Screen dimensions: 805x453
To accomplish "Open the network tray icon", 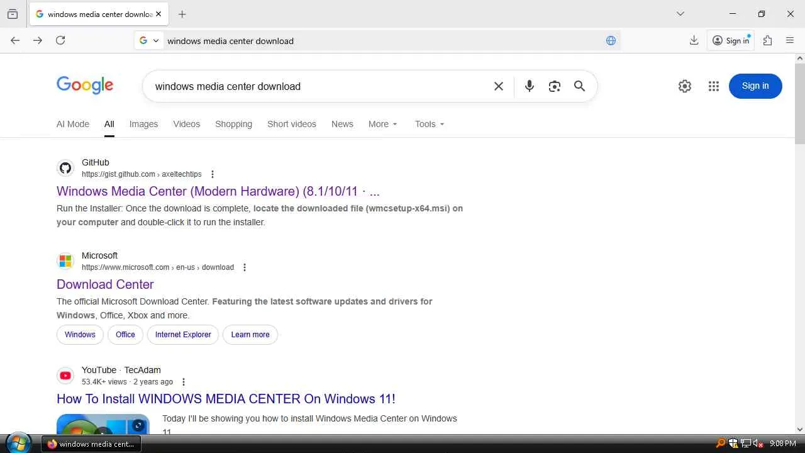I will coord(746,444).
